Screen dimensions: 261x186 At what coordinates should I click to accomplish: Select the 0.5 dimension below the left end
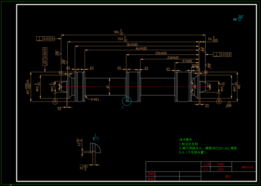59,109
